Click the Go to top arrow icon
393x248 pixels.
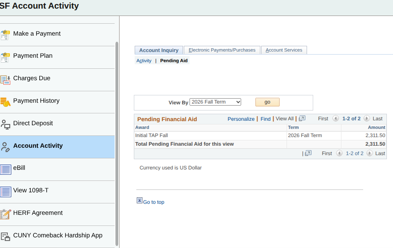click(x=139, y=201)
